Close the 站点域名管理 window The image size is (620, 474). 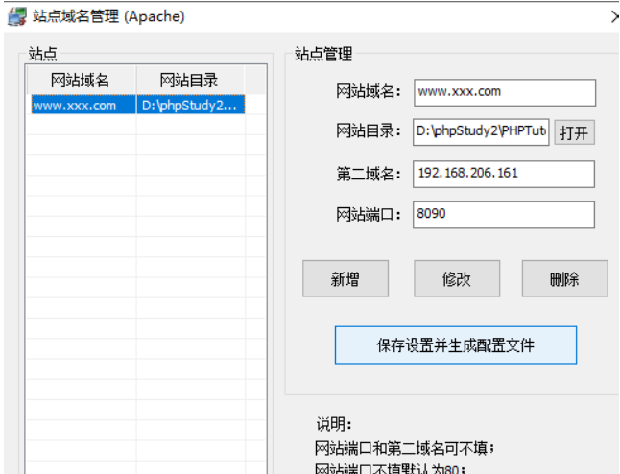[615, 17]
